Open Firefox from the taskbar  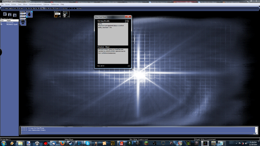pyautogui.click(x=62, y=143)
